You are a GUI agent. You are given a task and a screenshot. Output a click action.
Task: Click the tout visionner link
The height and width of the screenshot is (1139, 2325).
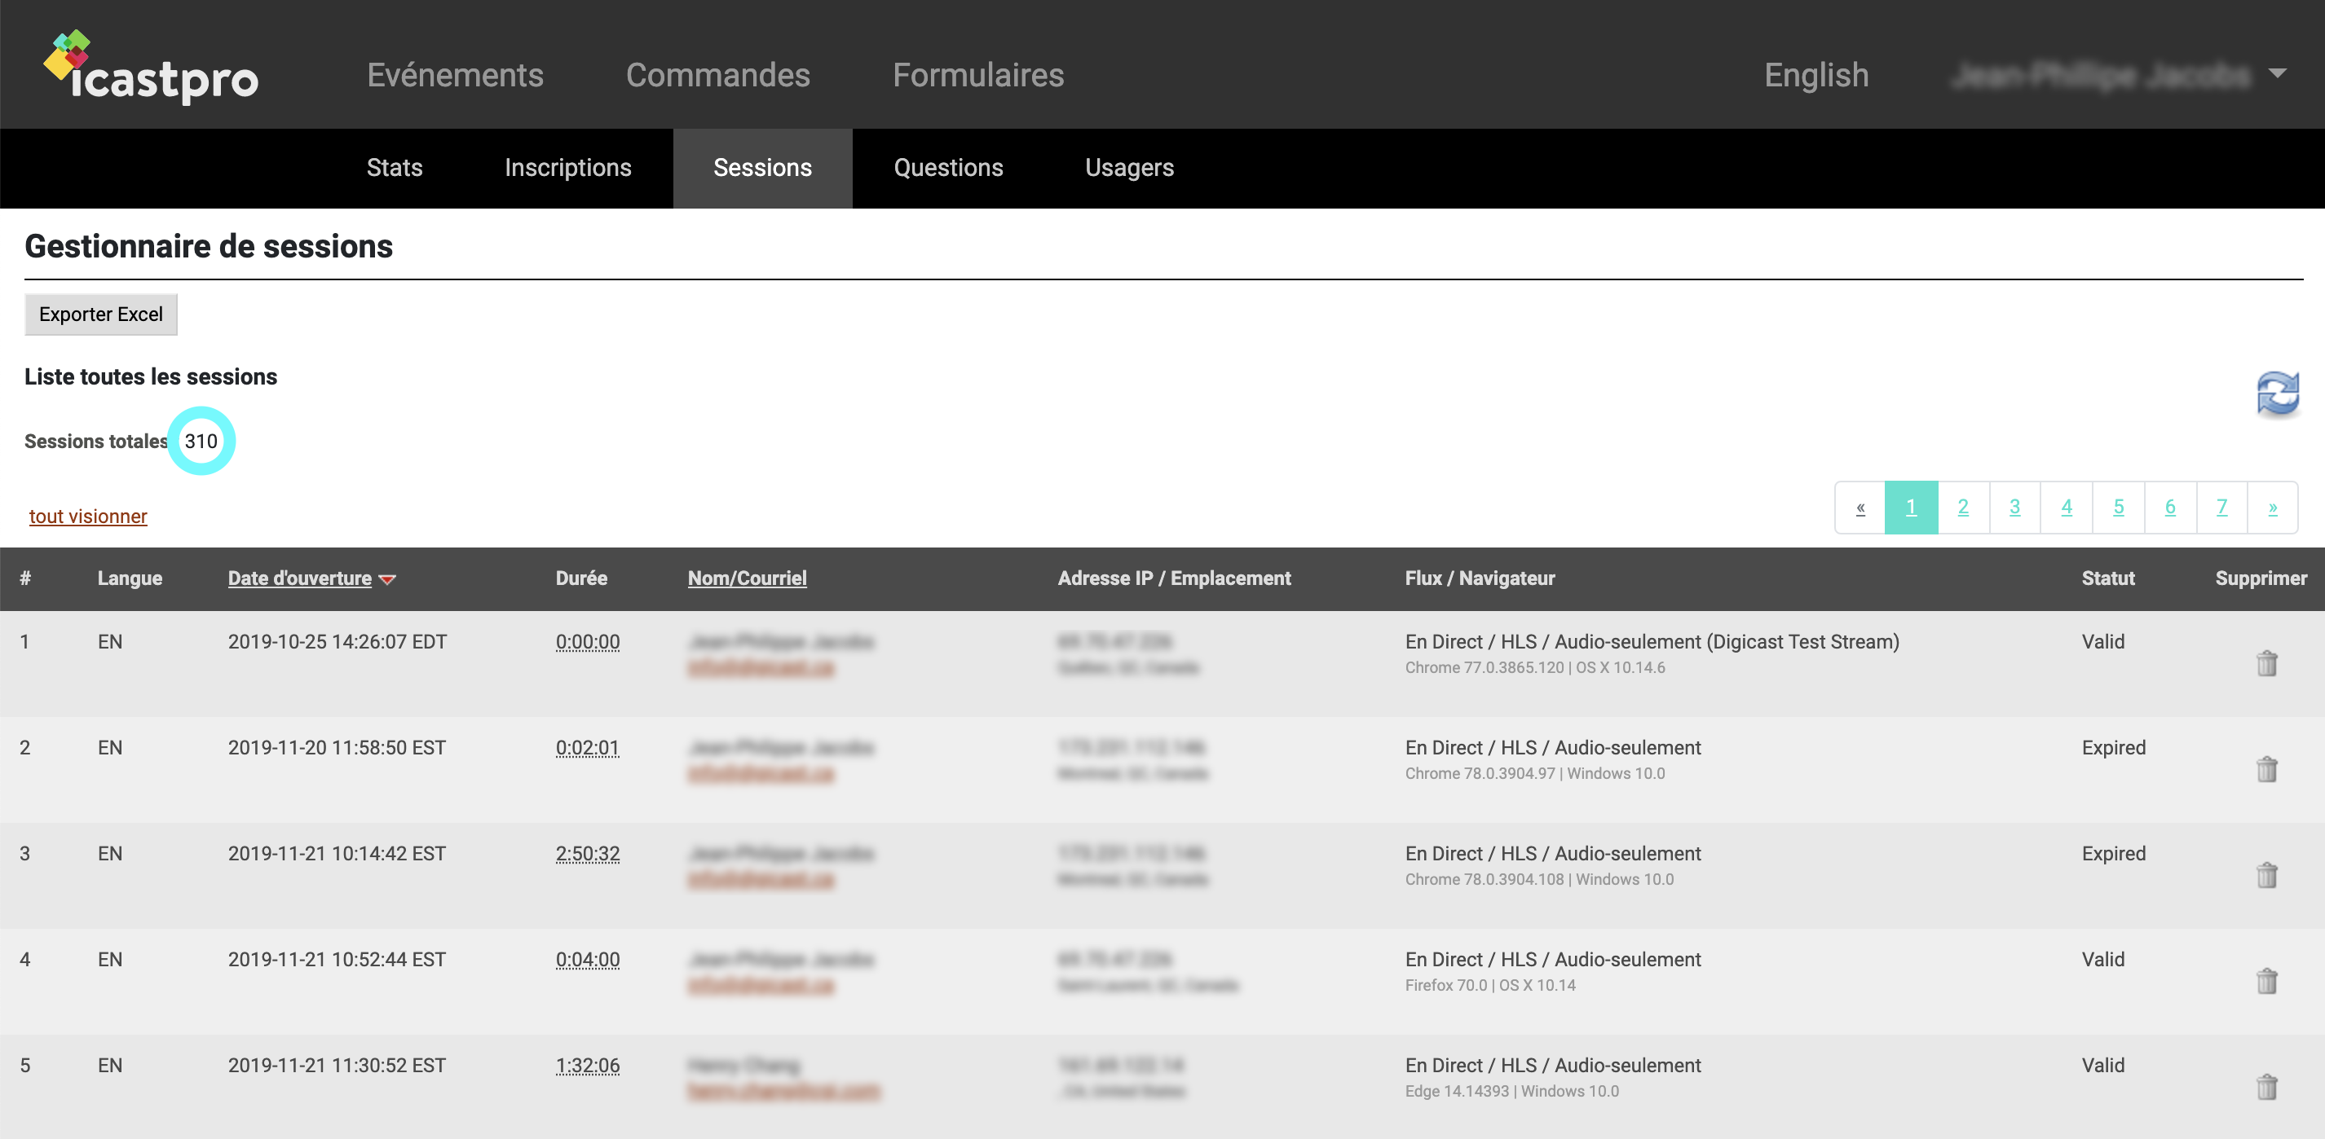88,516
